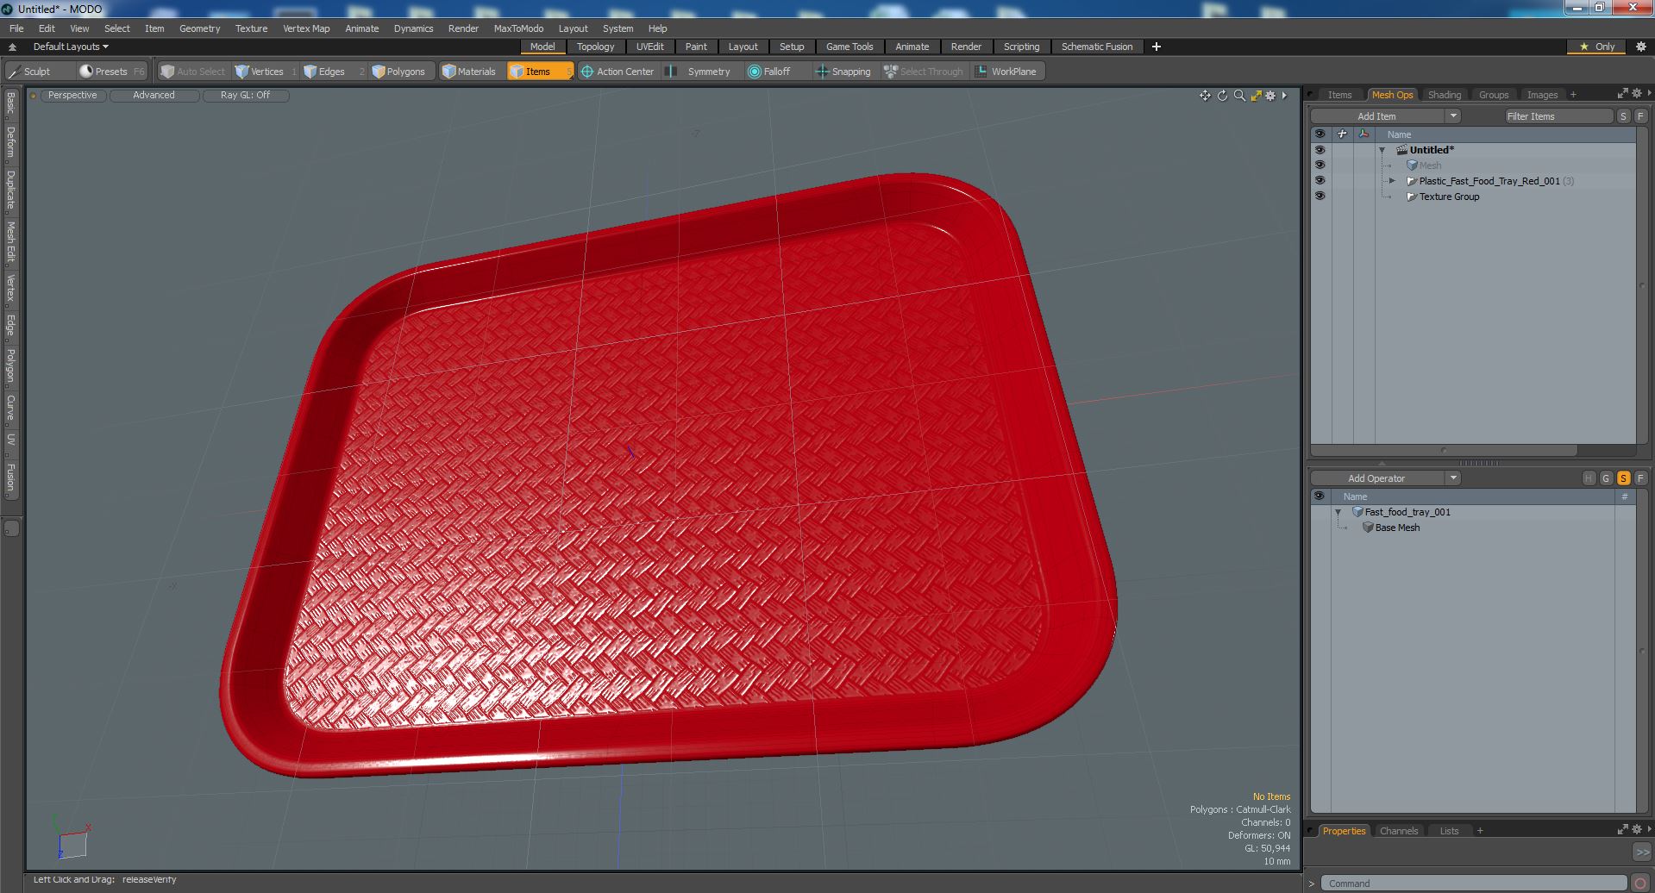Click the Command input field
Image resolution: width=1655 pixels, height=893 pixels.
coord(1473,884)
